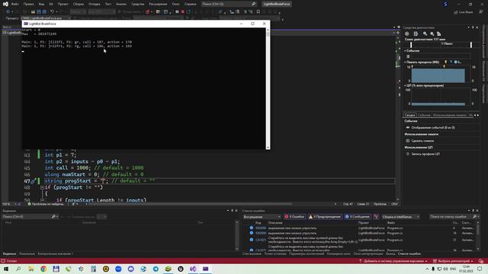
Task: Zoom in on diagnostics timeline
Action: [425, 33]
